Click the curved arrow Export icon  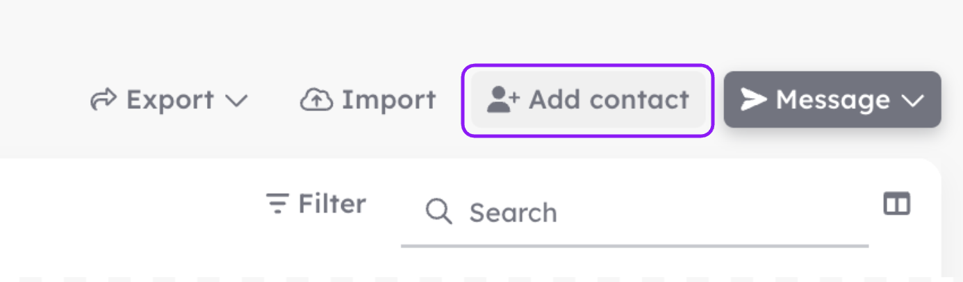[x=104, y=101]
